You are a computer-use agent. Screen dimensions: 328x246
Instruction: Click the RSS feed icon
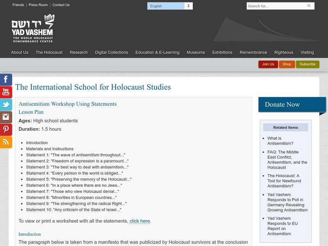(6, 142)
